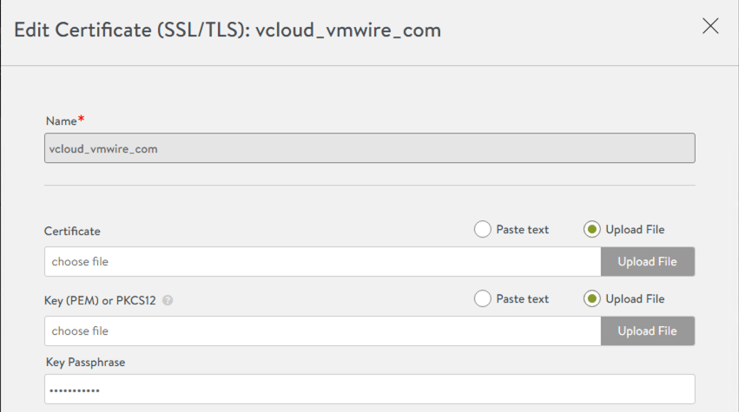Click the Key choose file field
The image size is (739, 412).
pyautogui.click(x=321, y=330)
